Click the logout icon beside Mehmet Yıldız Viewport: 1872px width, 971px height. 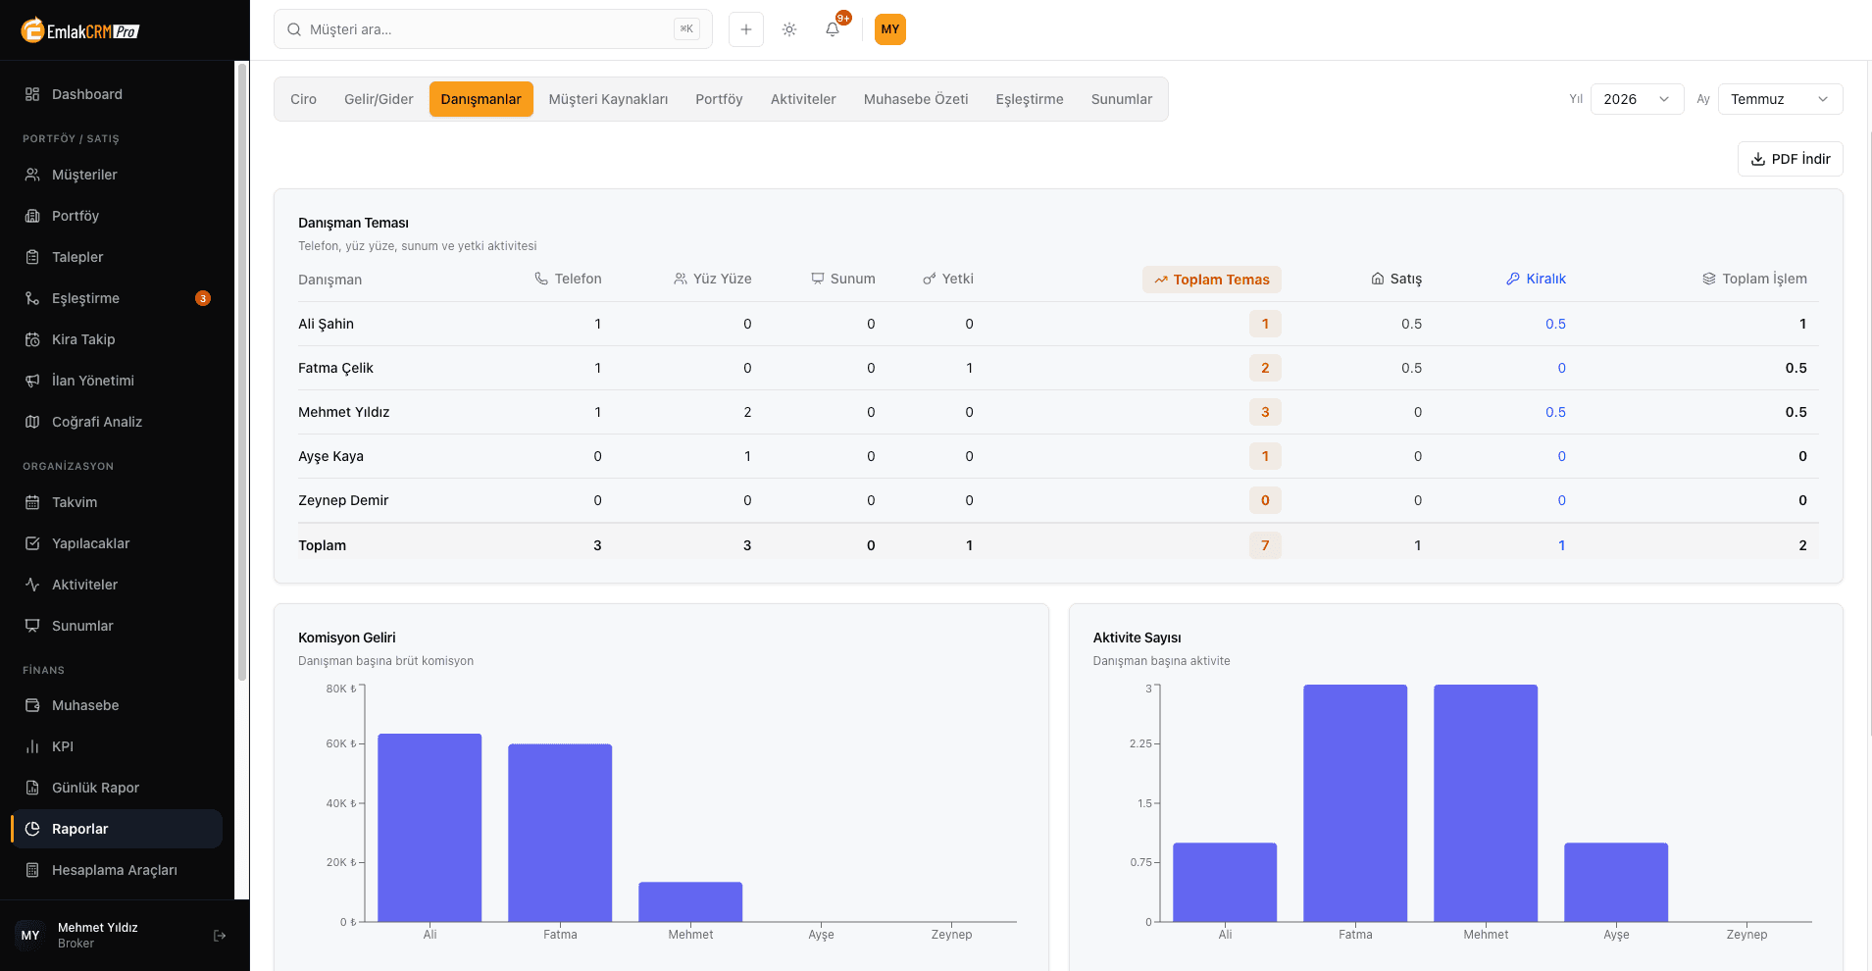tap(220, 936)
